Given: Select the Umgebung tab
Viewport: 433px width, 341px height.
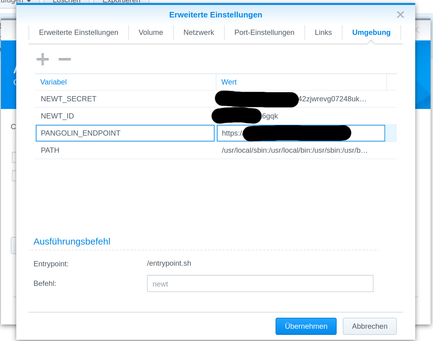Looking at the screenshot, I should [371, 32].
